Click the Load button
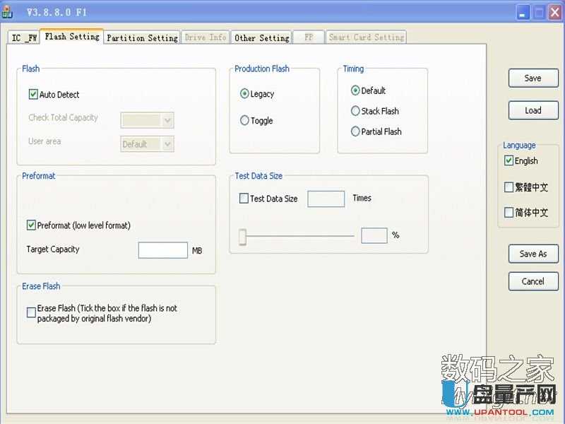 pos(533,110)
